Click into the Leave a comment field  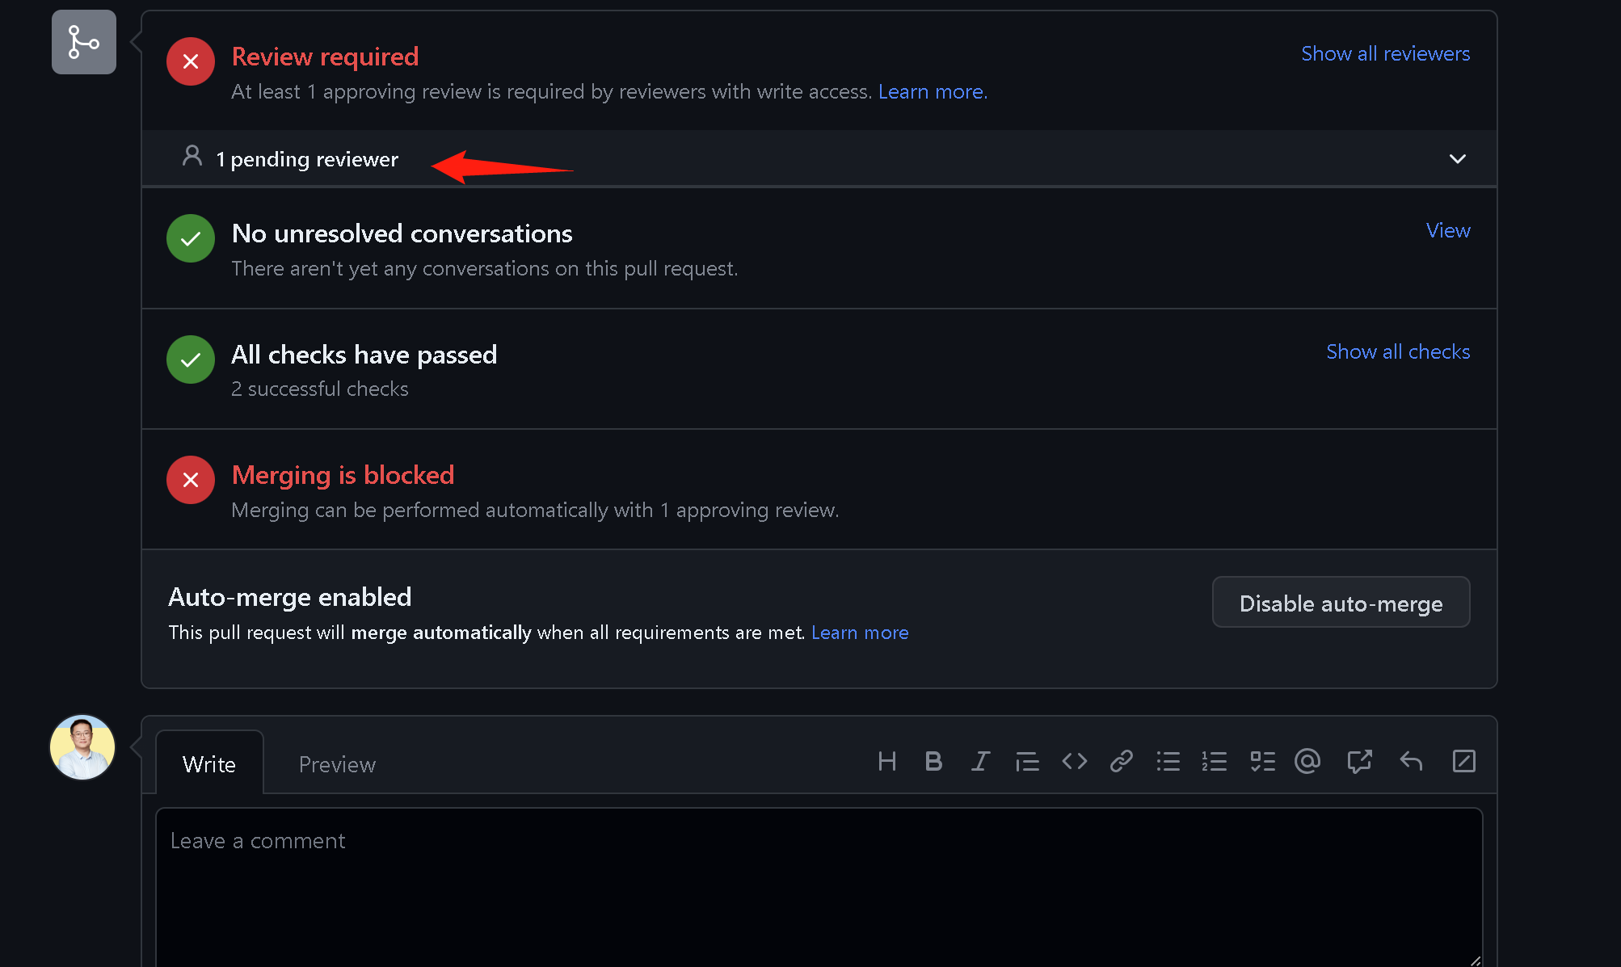coord(819,887)
